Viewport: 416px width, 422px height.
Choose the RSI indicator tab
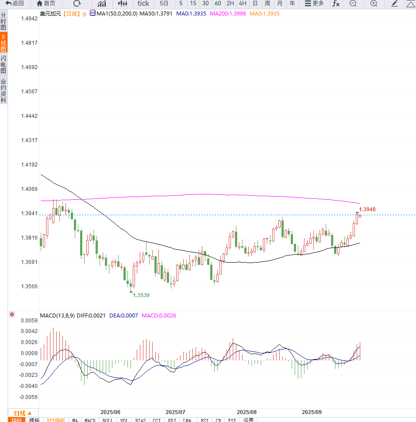tap(204, 420)
